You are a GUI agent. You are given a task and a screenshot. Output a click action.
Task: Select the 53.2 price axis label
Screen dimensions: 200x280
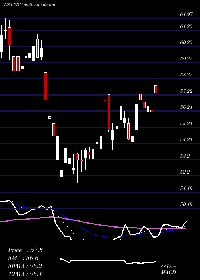pyautogui.click(x=185, y=156)
